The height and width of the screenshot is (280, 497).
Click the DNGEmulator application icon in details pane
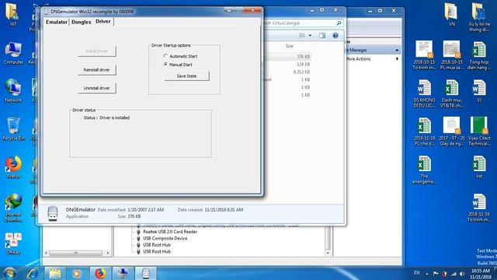pyautogui.click(x=53, y=213)
